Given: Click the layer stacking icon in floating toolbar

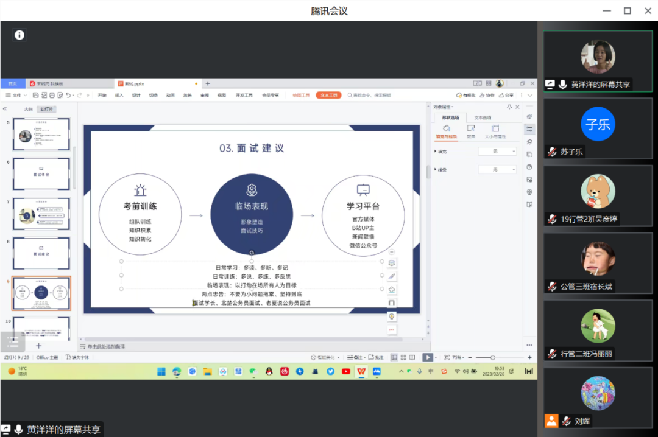Looking at the screenshot, I should [x=392, y=263].
